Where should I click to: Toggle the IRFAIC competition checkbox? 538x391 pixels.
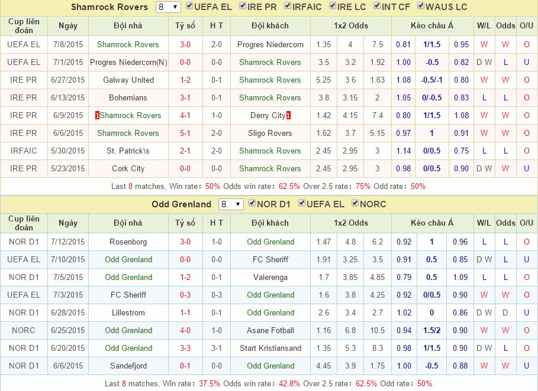tap(288, 6)
